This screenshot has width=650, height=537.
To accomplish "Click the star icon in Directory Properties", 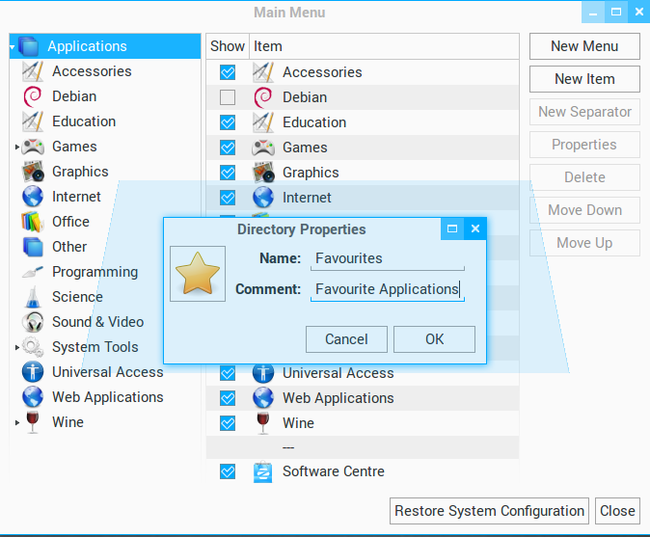I will [198, 274].
